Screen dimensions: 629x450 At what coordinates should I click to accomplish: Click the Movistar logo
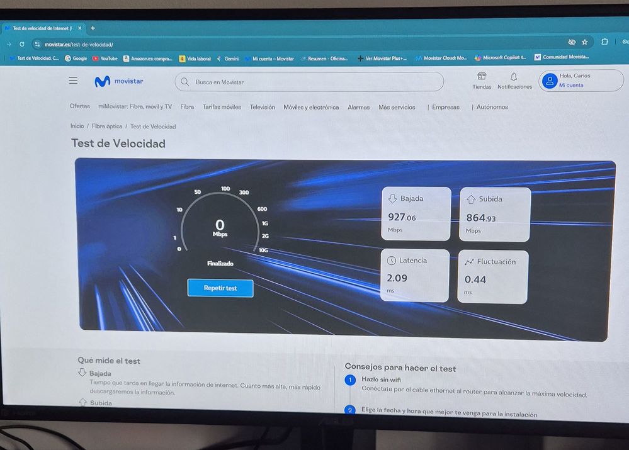click(x=119, y=81)
